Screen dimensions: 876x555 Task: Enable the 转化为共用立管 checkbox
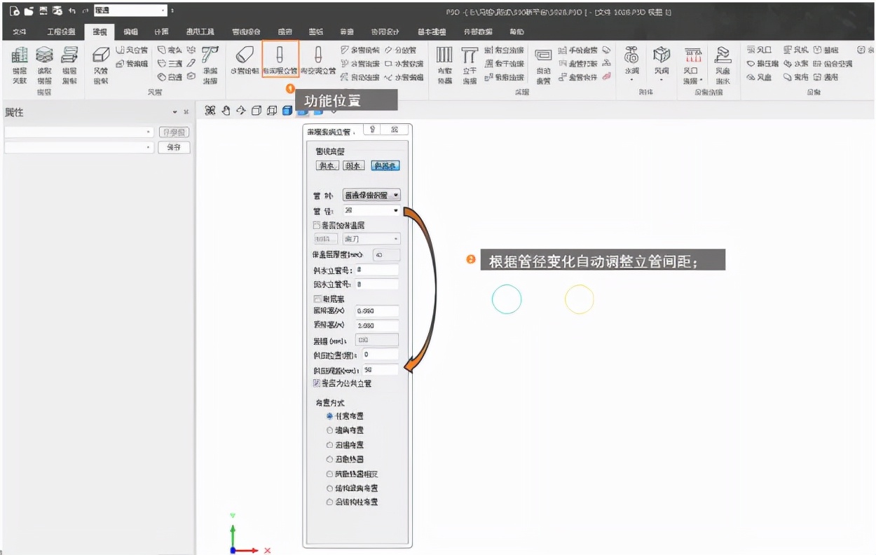tap(315, 383)
